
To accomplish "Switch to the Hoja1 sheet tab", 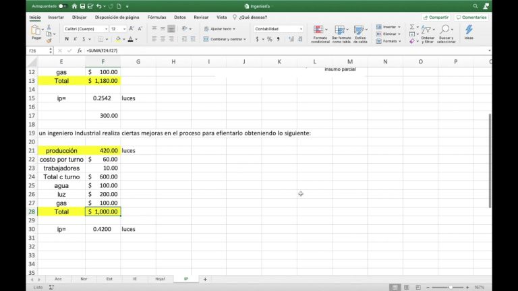I will click(160, 279).
